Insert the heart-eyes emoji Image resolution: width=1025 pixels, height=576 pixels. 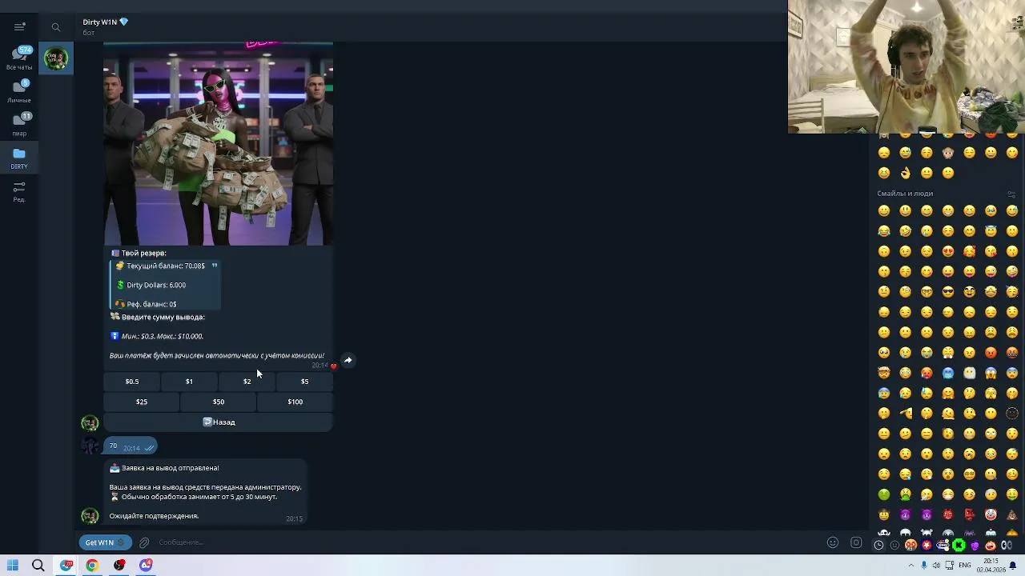[948, 251]
